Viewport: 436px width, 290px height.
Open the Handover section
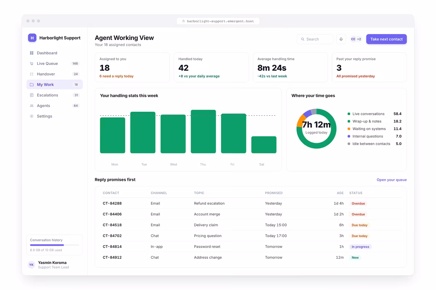54,74
